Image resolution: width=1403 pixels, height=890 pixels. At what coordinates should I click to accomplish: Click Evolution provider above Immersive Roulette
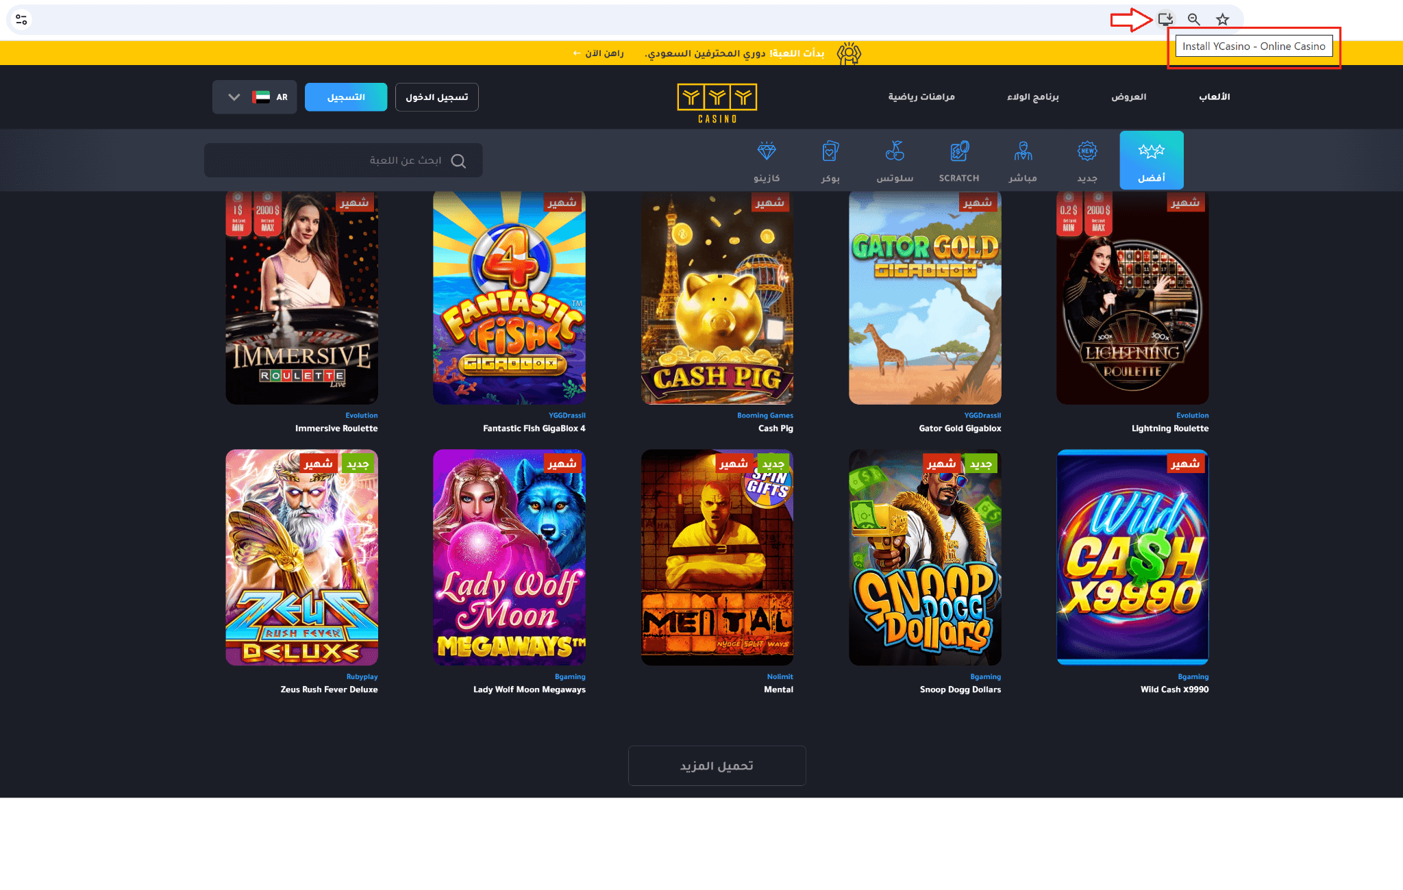(x=362, y=416)
